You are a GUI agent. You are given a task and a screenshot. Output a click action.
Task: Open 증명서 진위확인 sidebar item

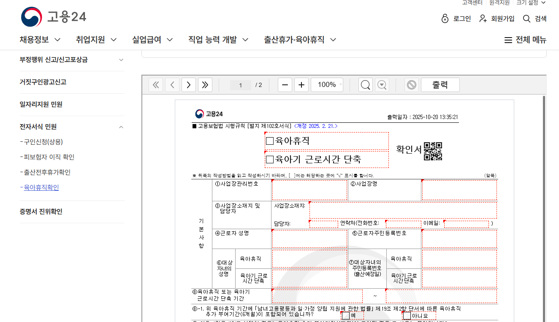tap(41, 211)
